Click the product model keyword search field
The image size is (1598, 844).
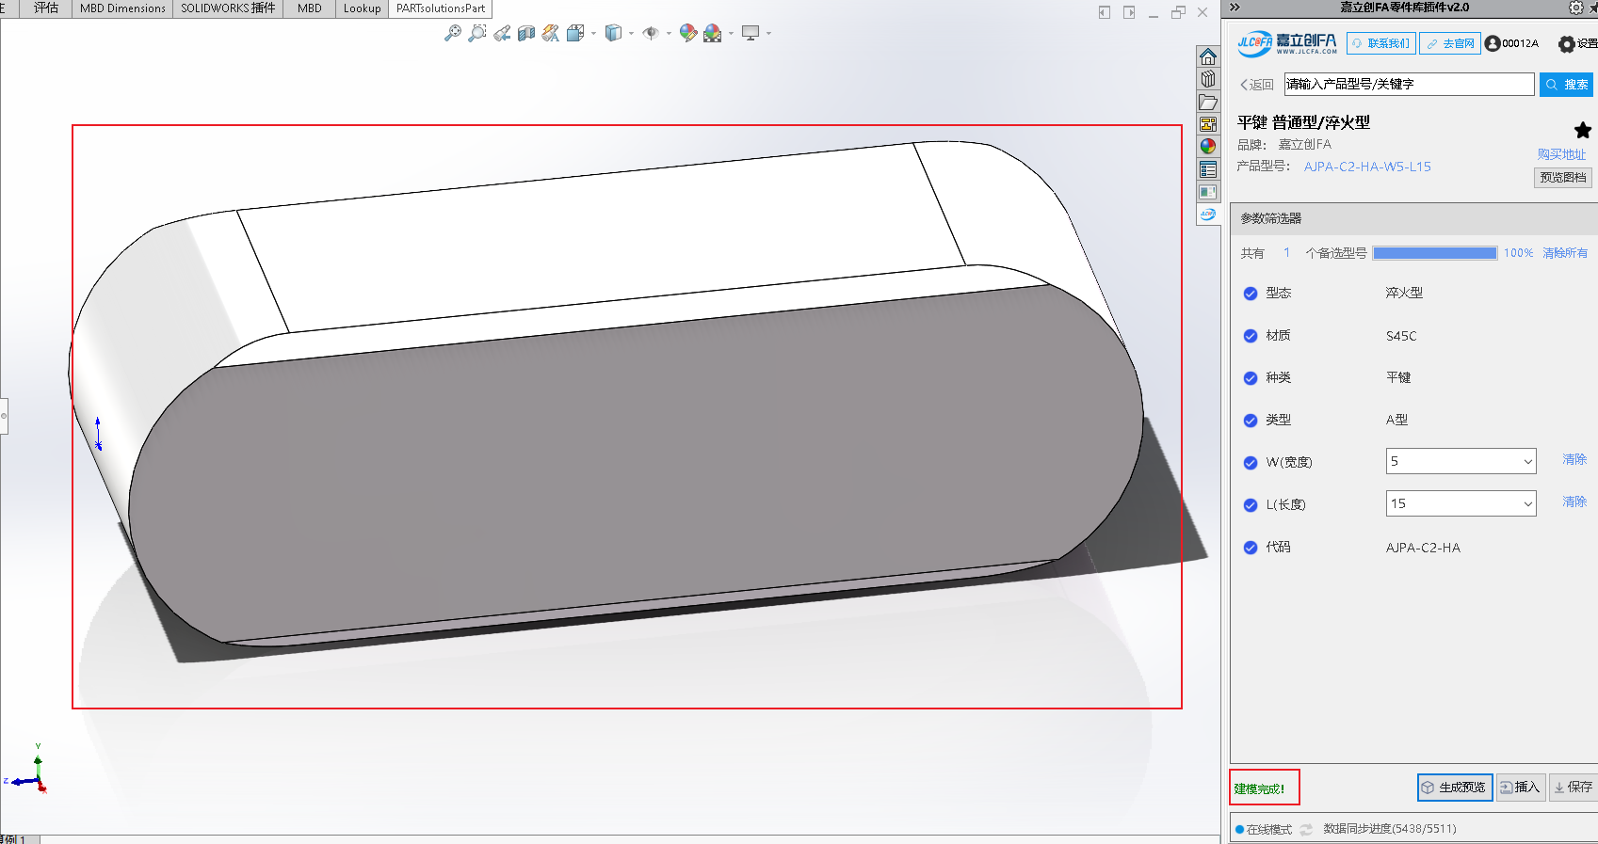click(1408, 85)
